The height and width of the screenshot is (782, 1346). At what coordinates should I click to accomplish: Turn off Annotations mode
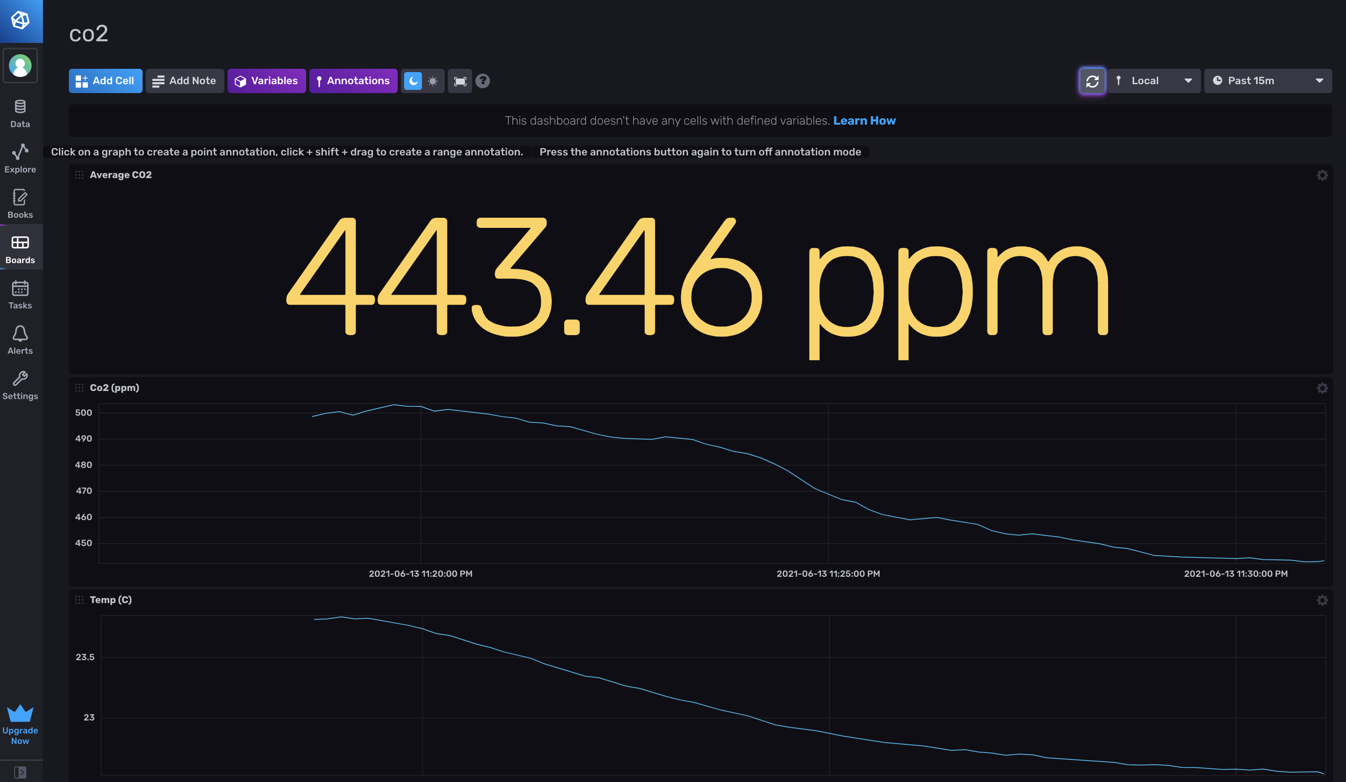(x=353, y=81)
